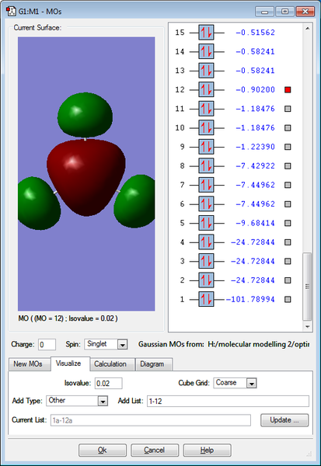Click the Current List field showing 1a-12a
Viewport: 321px width, 466px height.
point(151,420)
